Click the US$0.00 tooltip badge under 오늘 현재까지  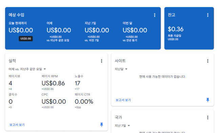point(26,39)
